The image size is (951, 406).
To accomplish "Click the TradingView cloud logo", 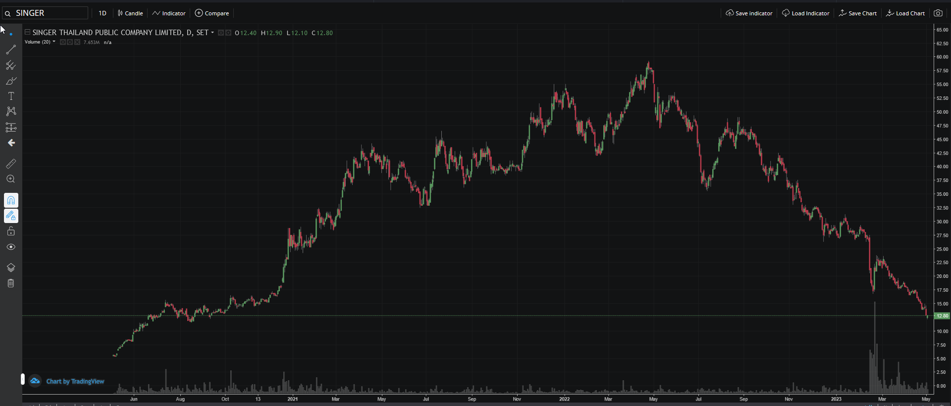I will [x=35, y=381].
